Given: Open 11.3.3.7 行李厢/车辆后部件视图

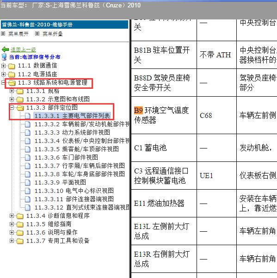Looking at the screenshot, I should tap(80, 166).
